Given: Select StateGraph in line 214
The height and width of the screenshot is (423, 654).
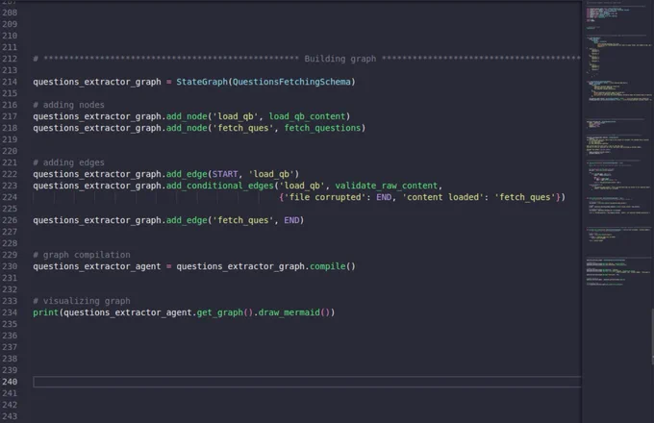Looking at the screenshot, I should (x=202, y=82).
